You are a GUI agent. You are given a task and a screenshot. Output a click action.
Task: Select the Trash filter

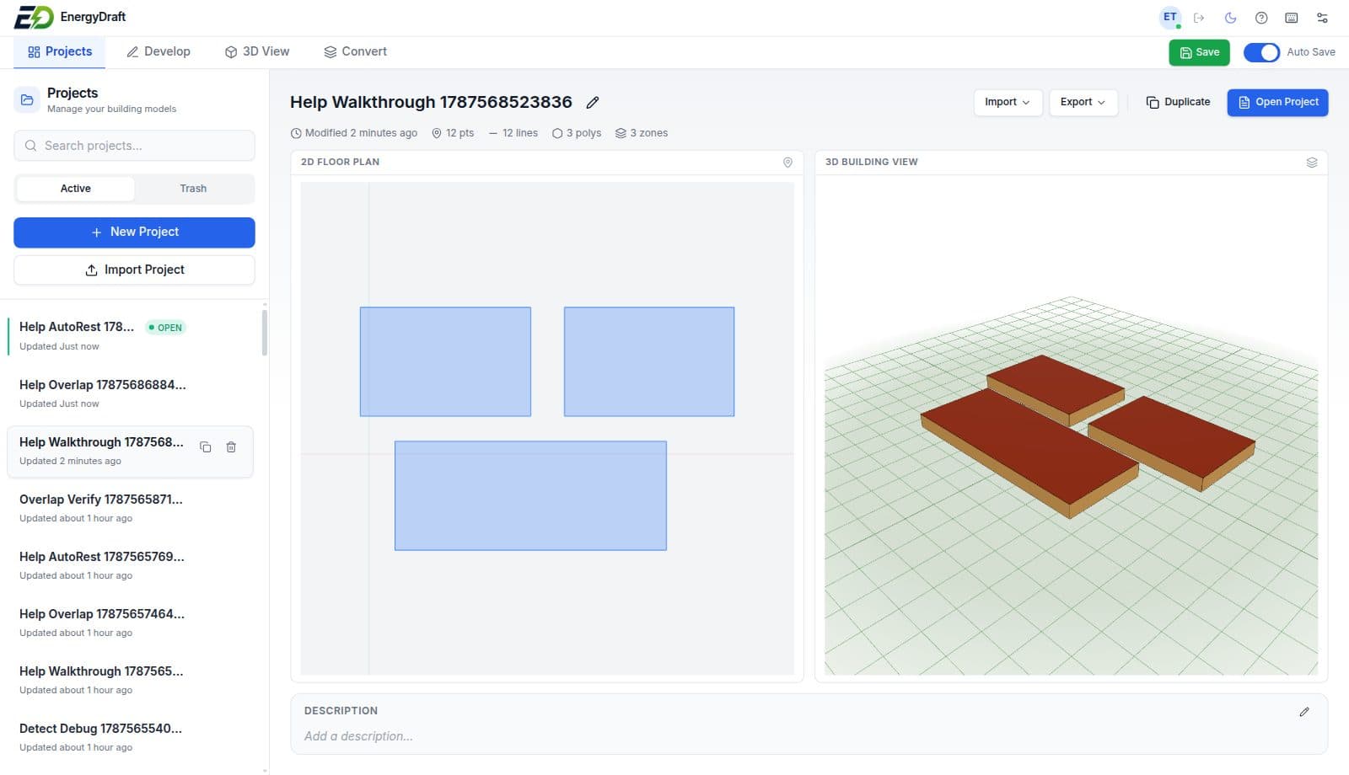pos(193,189)
